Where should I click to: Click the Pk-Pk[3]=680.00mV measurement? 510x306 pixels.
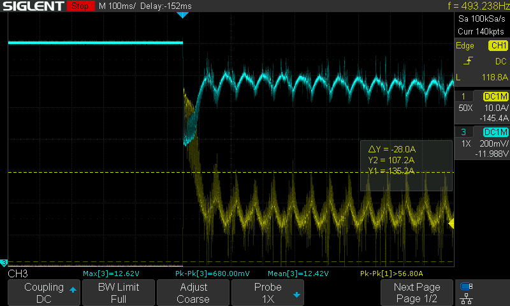pyautogui.click(x=212, y=273)
